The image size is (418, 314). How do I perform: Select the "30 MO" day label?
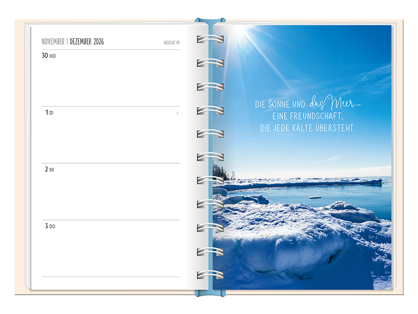[x=49, y=56]
